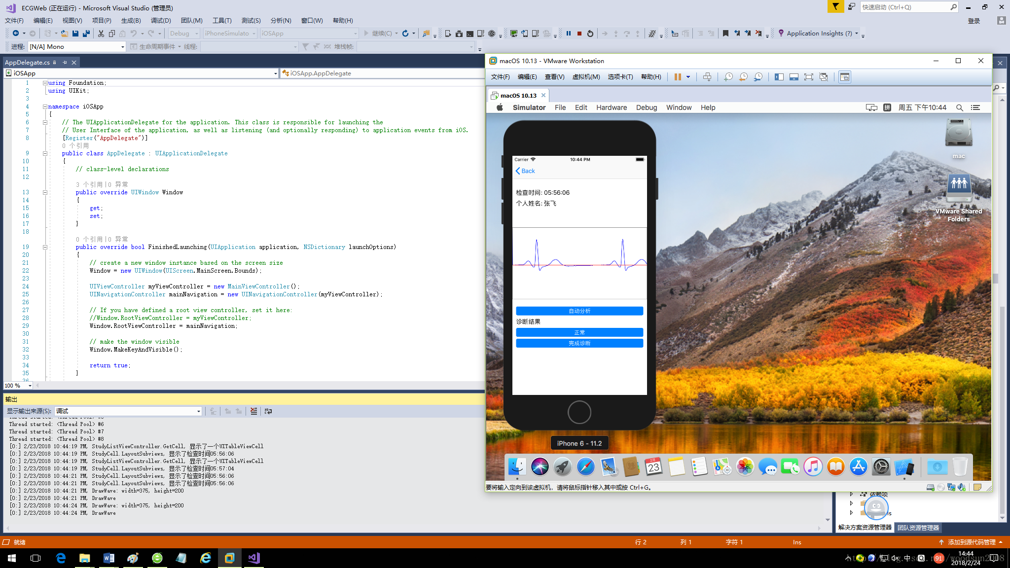Image resolution: width=1010 pixels, height=568 pixels.
Task: Tap the 完成诊断 button in simulator
Action: 579,344
